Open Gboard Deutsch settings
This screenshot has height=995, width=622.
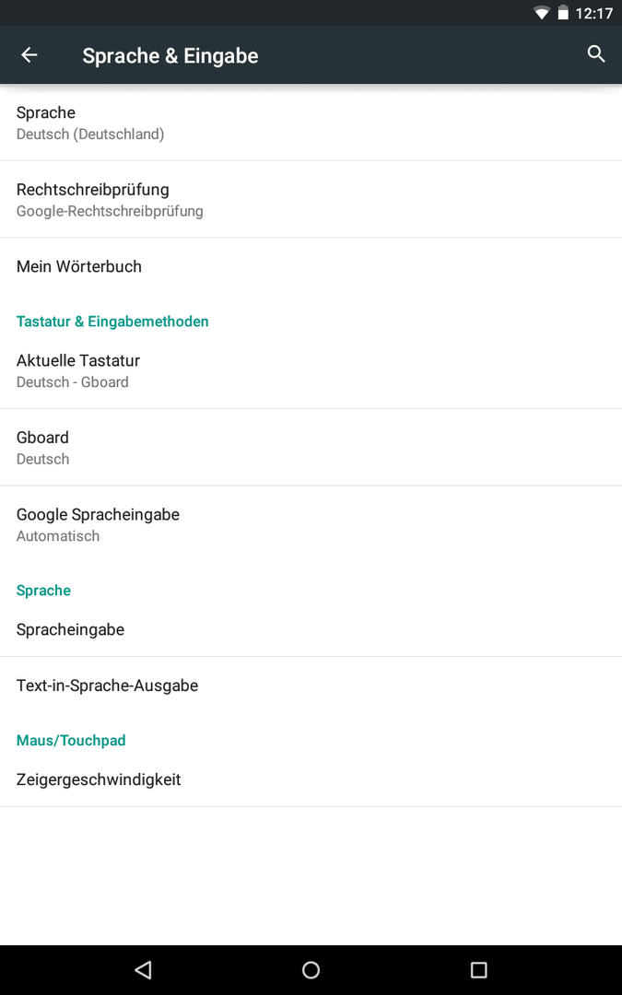click(x=311, y=448)
